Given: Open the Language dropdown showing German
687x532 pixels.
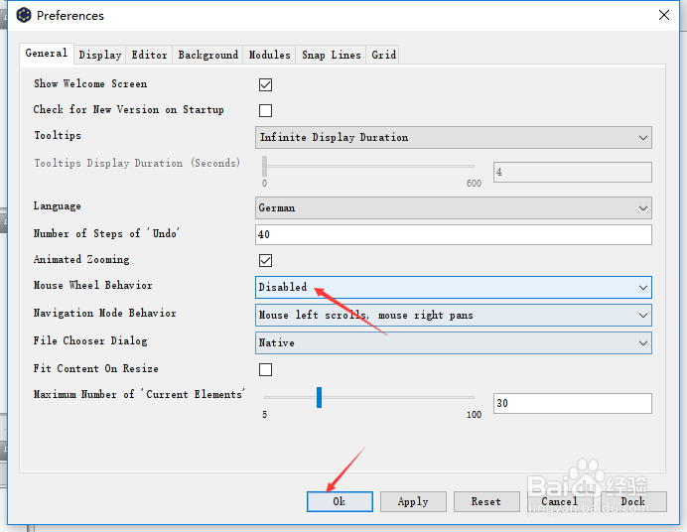Looking at the screenshot, I should 454,208.
